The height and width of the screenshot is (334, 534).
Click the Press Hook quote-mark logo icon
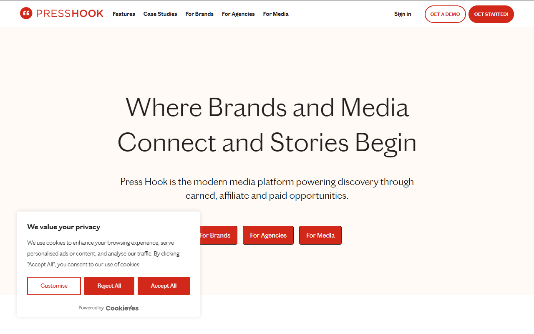[x=26, y=13]
